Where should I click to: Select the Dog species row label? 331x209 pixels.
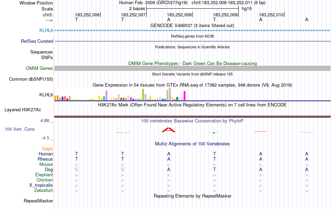49,169
